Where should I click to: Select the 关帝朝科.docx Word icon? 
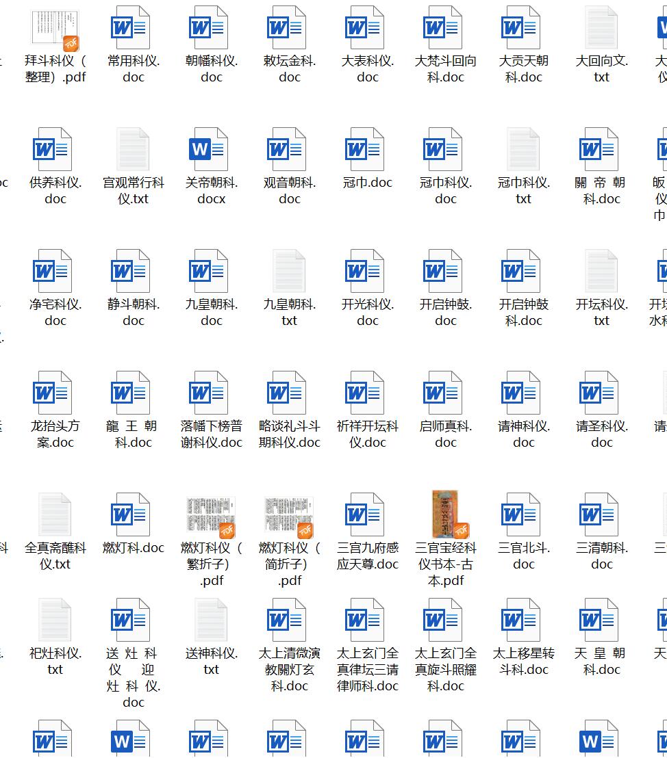[x=209, y=149]
